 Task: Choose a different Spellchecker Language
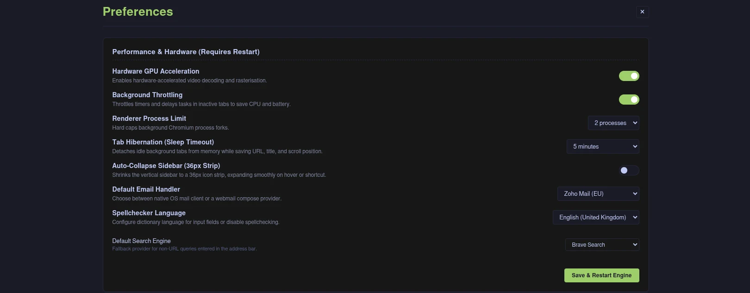point(596,218)
